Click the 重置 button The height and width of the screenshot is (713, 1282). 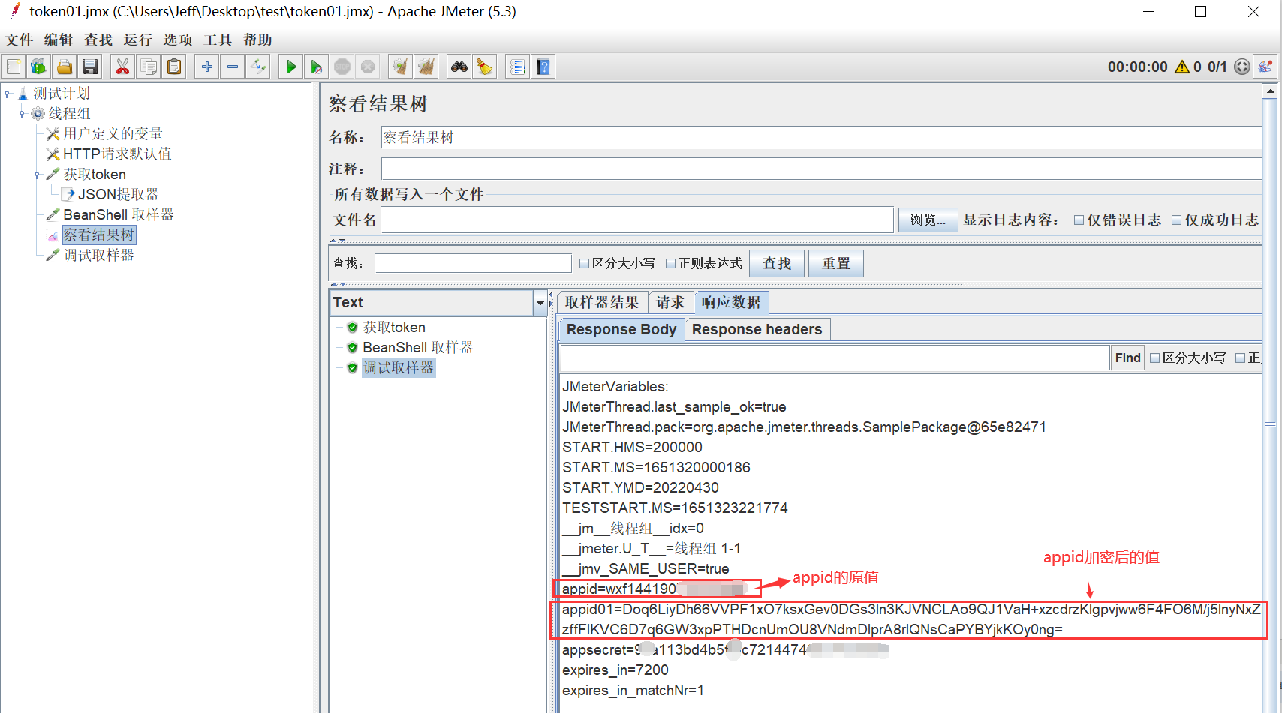836,264
